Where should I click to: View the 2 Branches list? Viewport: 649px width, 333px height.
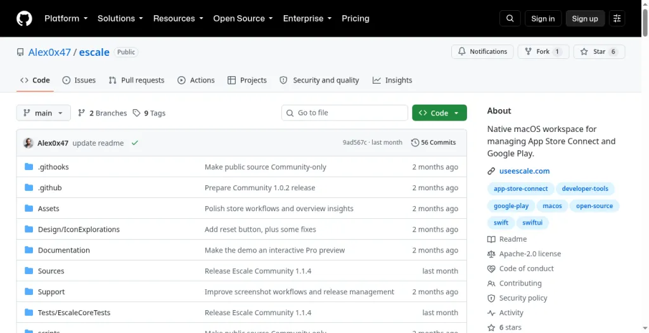102,113
